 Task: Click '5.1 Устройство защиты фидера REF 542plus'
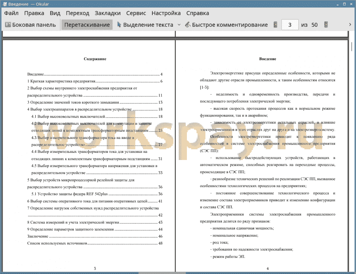pos(97,194)
